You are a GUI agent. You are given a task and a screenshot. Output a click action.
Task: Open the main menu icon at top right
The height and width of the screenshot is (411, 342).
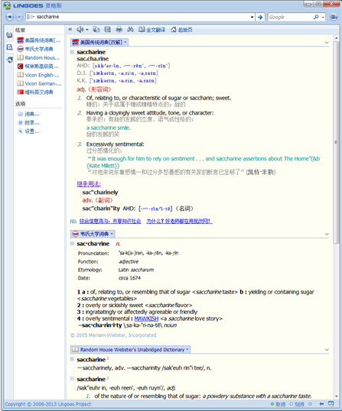point(334,17)
